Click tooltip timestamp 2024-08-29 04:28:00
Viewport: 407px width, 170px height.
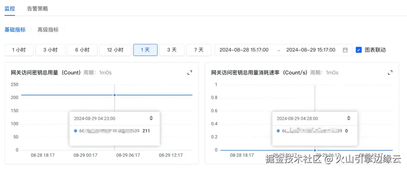click(297, 119)
